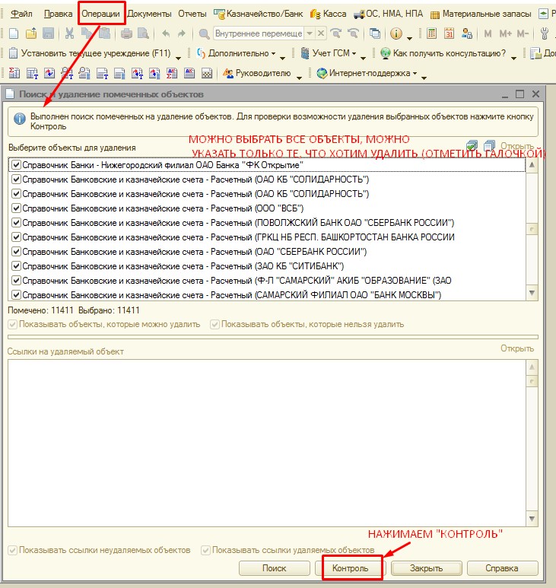Viewport: 556px width, 588px height.
Task: Click the yellow info help icon
Action: pyautogui.click(x=396, y=33)
